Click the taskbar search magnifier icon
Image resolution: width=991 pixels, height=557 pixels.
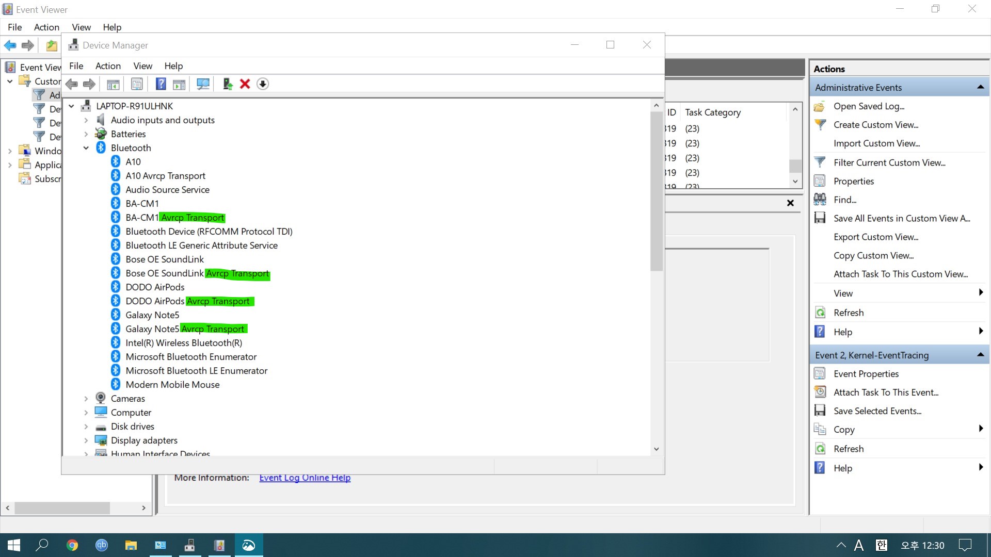pos(42,545)
